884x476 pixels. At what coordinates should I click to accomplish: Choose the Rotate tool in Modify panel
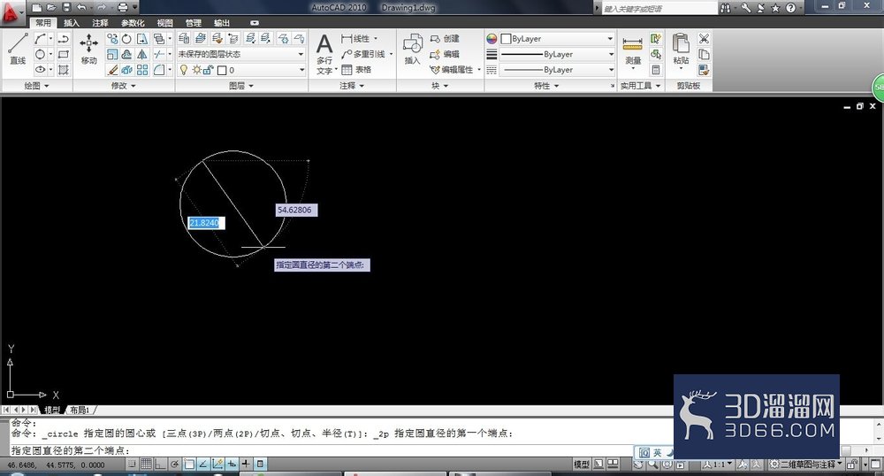[x=126, y=38]
